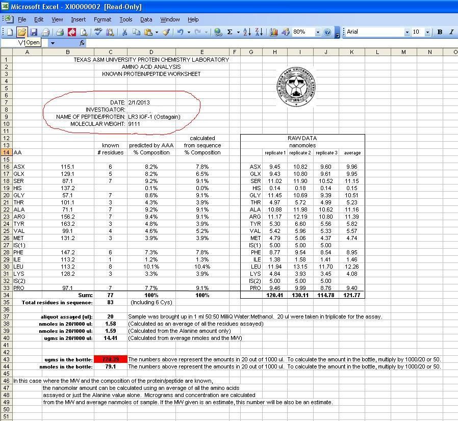Open the Insert menu
This screenshot has width=458, height=421.
click(x=78, y=19)
